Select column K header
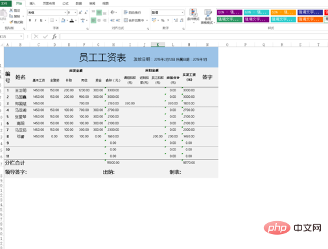 158,45
